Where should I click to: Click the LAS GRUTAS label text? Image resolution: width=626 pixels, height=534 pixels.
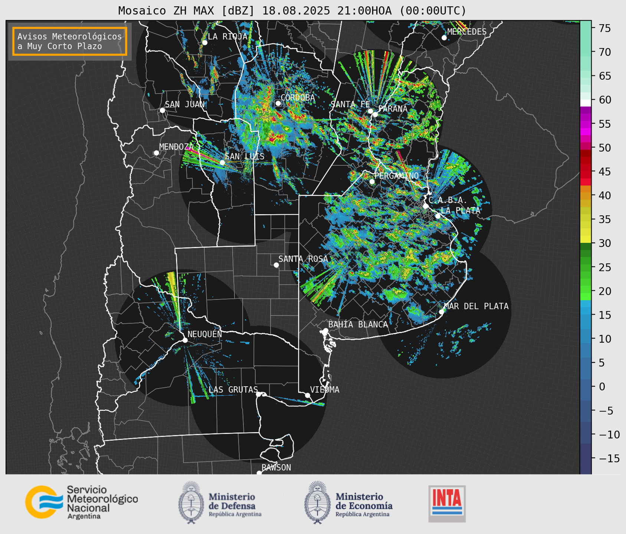pos(233,390)
